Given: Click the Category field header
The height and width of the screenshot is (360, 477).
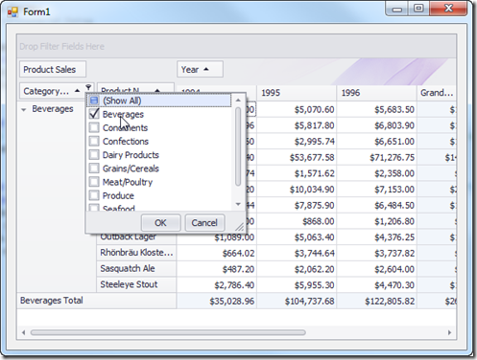Looking at the screenshot, I should pos(52,91).
